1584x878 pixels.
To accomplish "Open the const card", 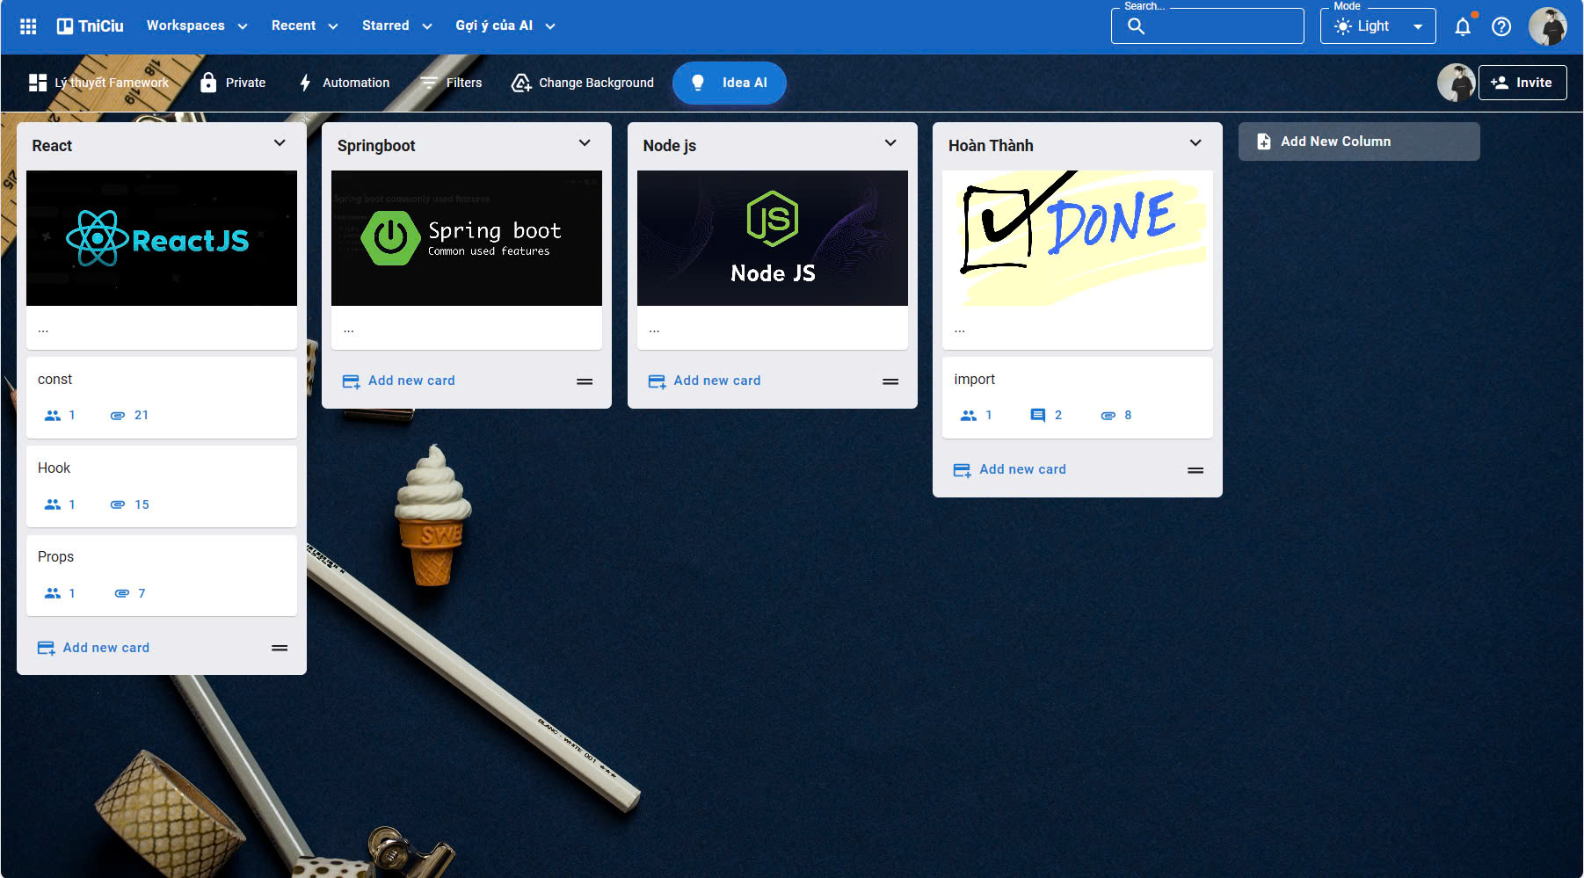I will click(x=162, y=397).
